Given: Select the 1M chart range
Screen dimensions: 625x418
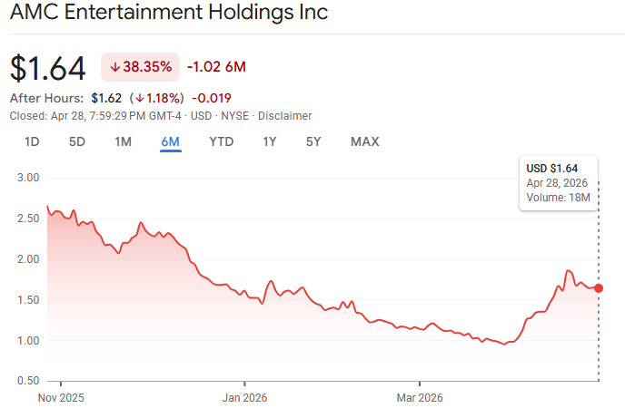Looking at the screenshot, I should [x=124, y=142].
